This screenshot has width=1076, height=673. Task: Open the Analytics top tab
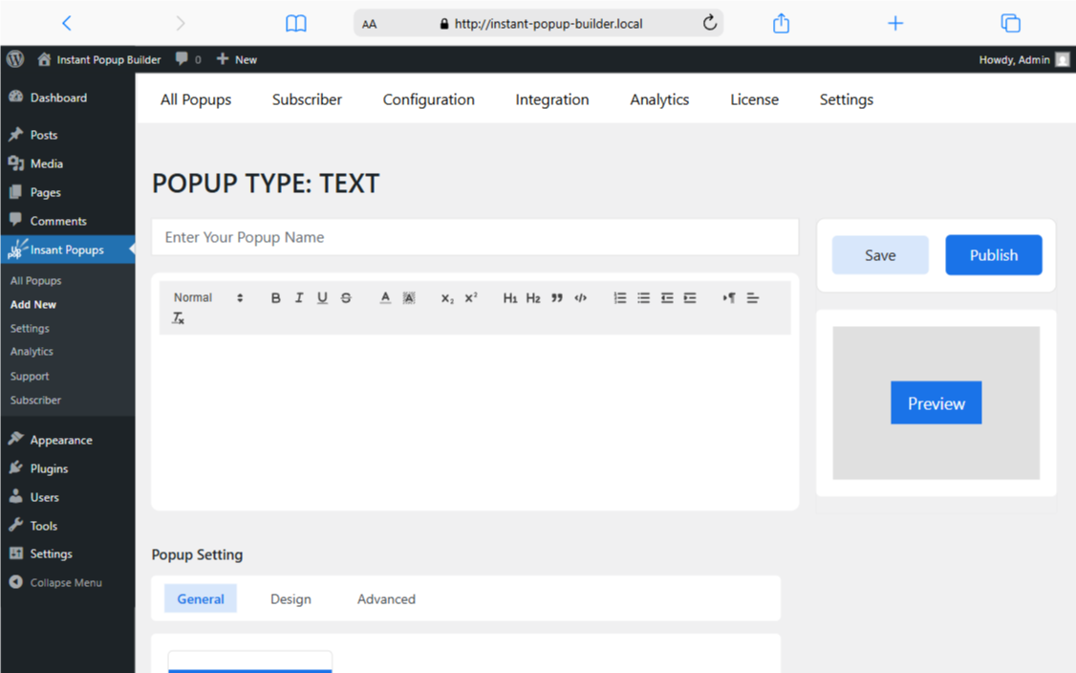pos(659,99)
